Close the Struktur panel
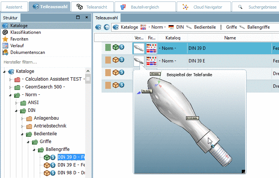Image resolution: width=279 pixels, height=178 pixels. click(x=87, y=17)
